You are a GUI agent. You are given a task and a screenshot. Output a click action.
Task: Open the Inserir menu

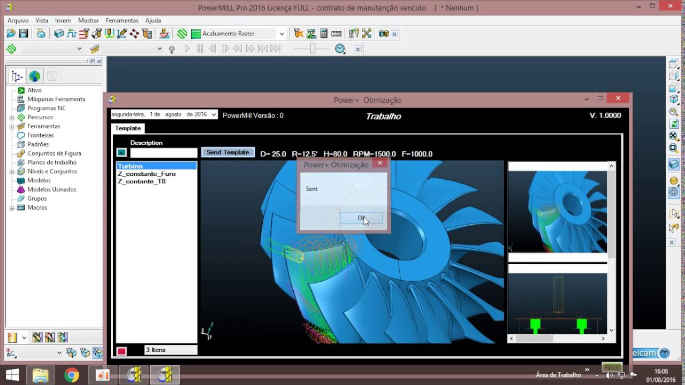pyautogui.click(x=63, y=20)
